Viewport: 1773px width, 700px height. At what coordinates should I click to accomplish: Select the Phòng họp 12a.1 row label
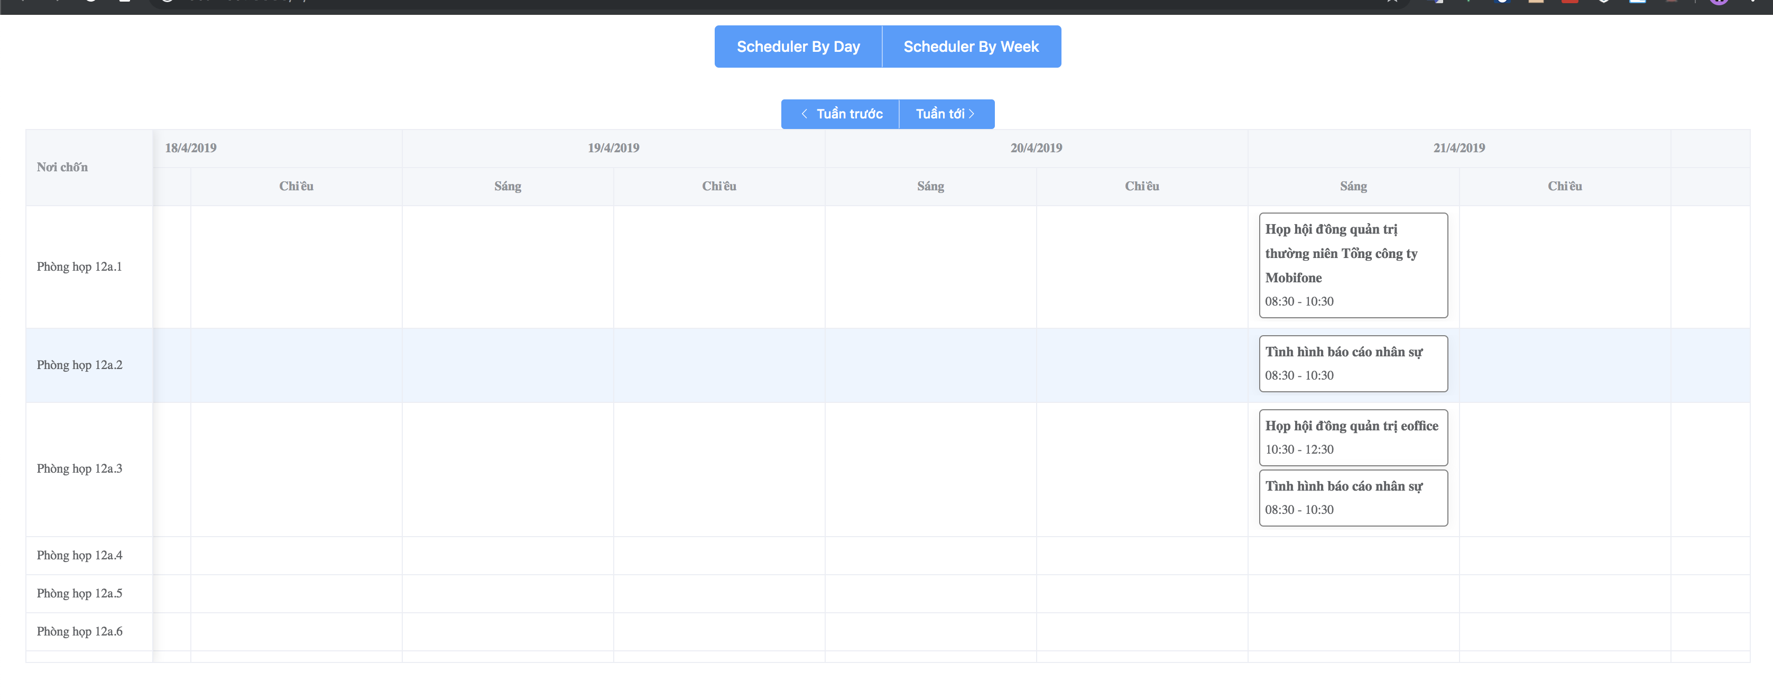79,267
